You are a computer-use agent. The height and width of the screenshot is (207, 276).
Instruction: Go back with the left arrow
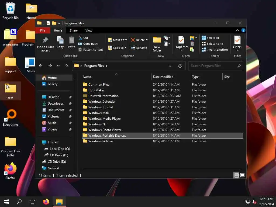[41, 66]
